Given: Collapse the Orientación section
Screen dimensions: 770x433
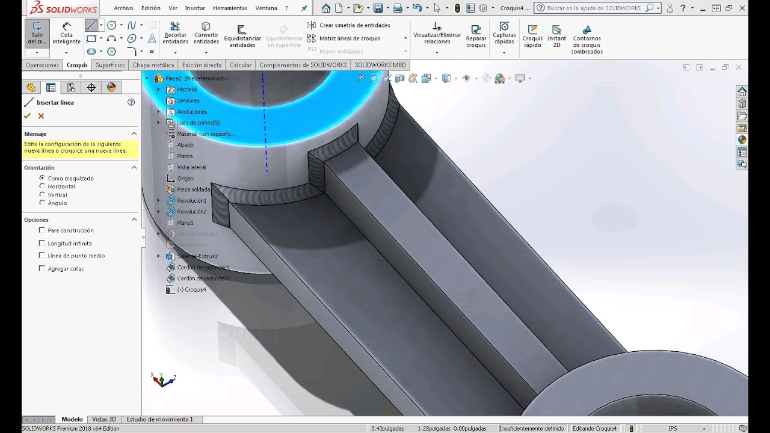Looking at the screenshot, I should click(x=134, y=168).
